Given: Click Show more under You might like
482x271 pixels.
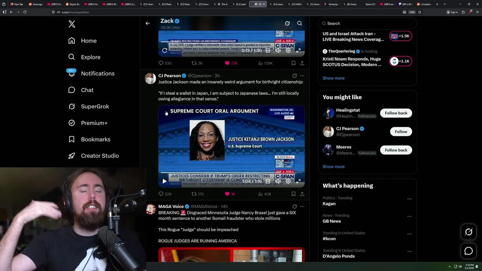Looking at the screenshot, I should point(334,166).
